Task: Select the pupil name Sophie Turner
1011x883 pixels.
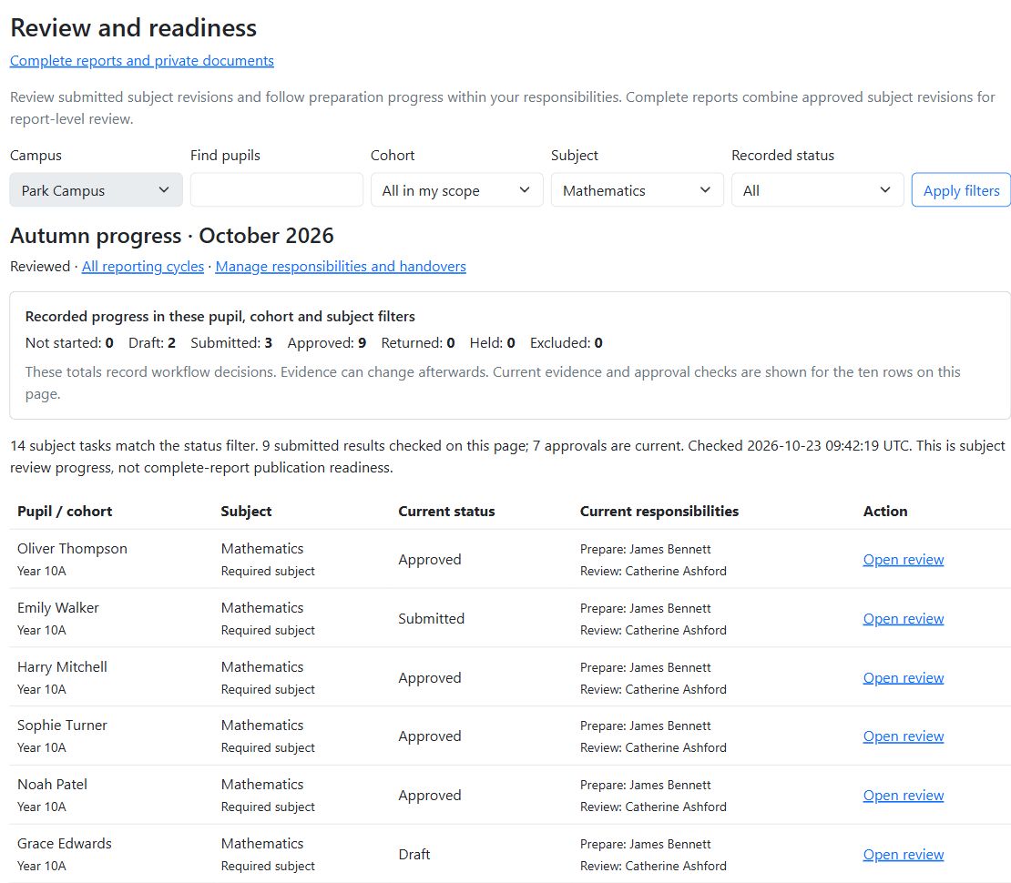Action: coord(62,726)
